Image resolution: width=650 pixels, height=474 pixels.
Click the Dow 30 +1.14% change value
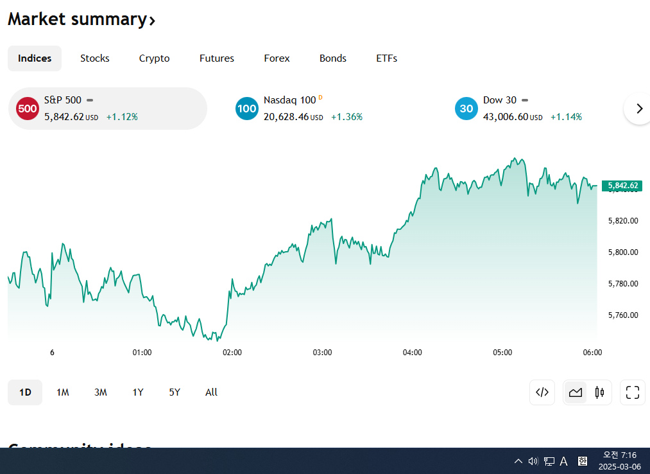coord(566,117)
